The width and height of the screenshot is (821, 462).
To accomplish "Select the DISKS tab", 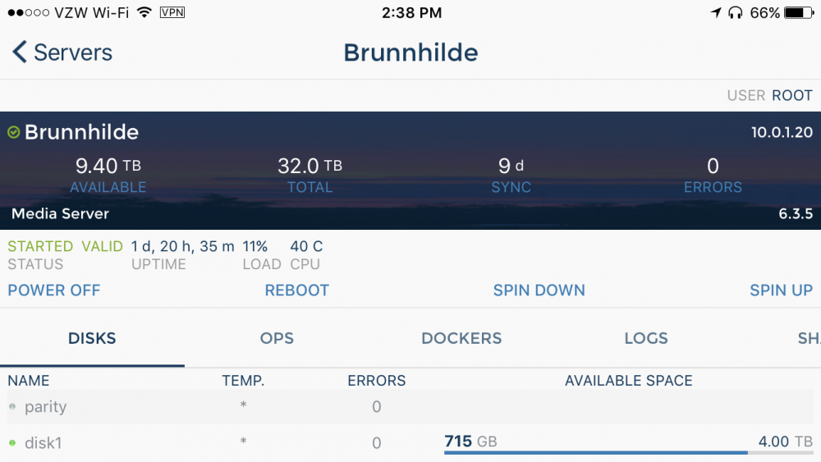I will 92,339.
